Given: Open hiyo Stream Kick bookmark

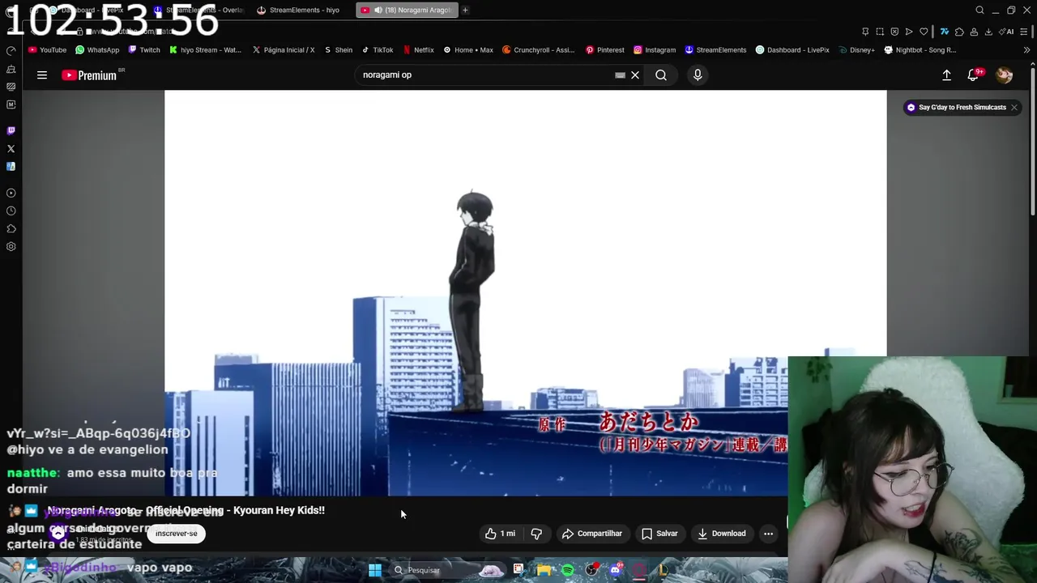Looking at the screenshot, I should point(205,50).
